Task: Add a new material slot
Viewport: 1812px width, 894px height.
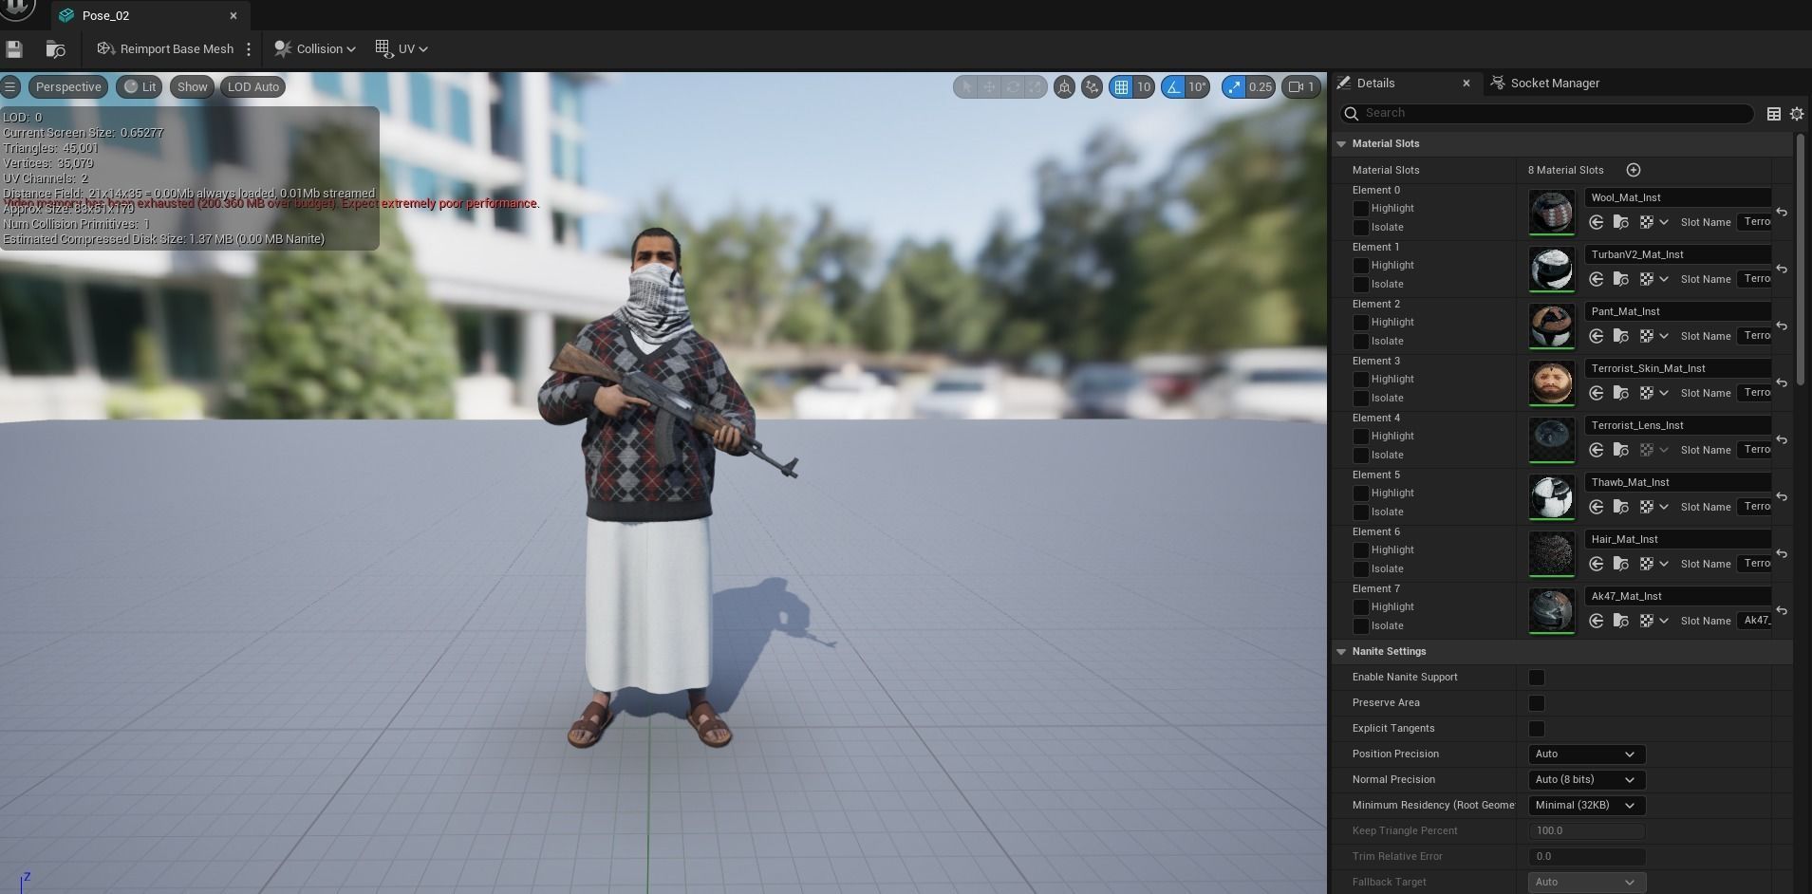Action: point(1633,170)
